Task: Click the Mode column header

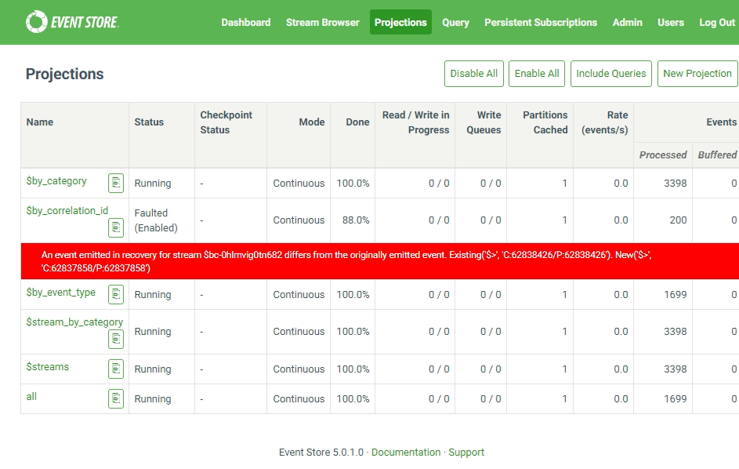Action: coord(312,122)
